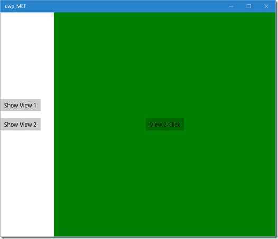Viewport: 278px width, 239px height.
Task: Click the Show View 1 button
Action: tap(20, 105)
